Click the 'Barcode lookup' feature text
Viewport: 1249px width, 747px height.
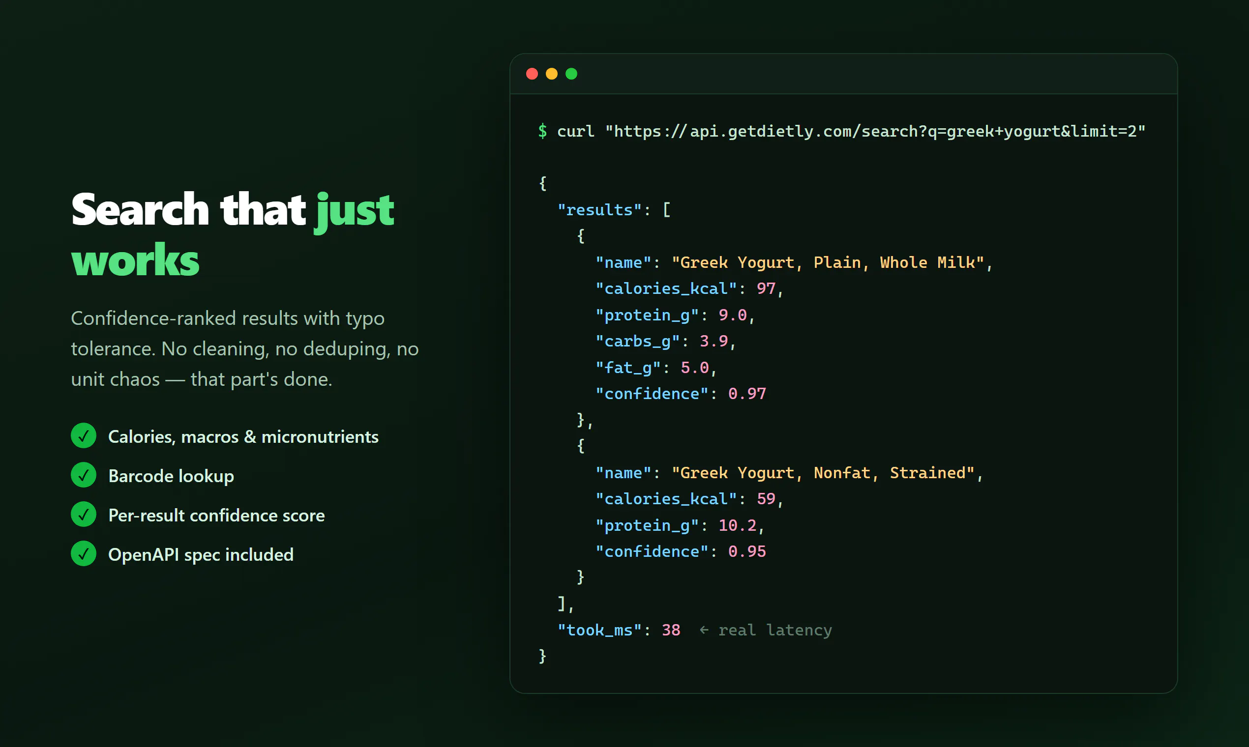click(x=171, y=476)
